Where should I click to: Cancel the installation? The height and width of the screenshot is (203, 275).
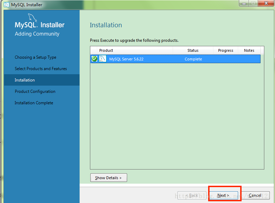coord(255,195)
